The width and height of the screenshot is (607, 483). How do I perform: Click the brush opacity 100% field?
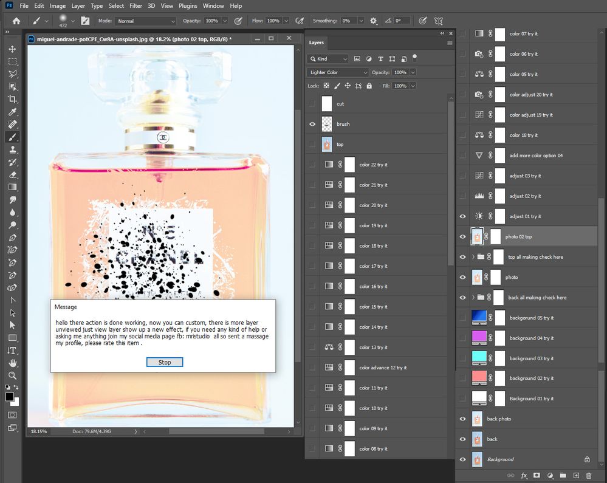pos(212,21)
